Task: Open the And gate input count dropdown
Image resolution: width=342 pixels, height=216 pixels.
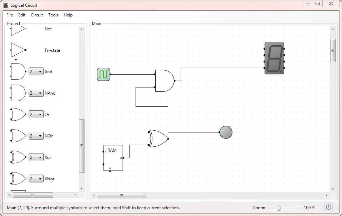Action: (36, 72)
